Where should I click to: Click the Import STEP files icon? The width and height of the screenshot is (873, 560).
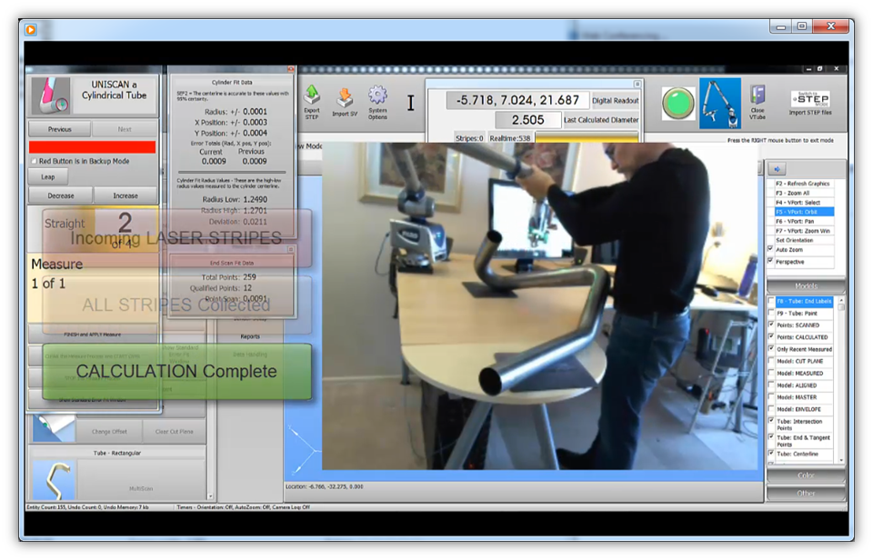pos(809,101)
